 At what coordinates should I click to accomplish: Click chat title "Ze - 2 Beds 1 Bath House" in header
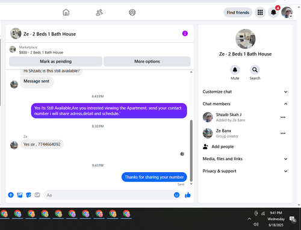point(50,34)
